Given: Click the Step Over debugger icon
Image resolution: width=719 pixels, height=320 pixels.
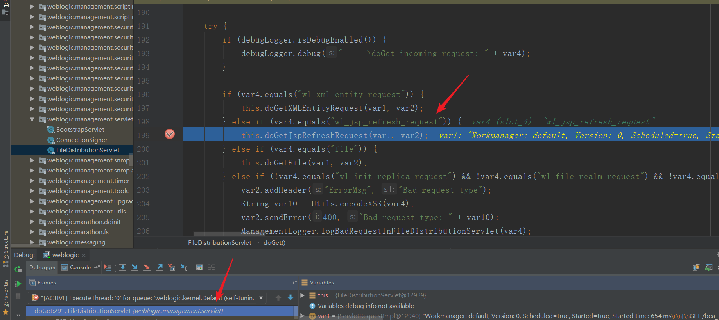Looking at the screenshot, I should click(123, 267).
